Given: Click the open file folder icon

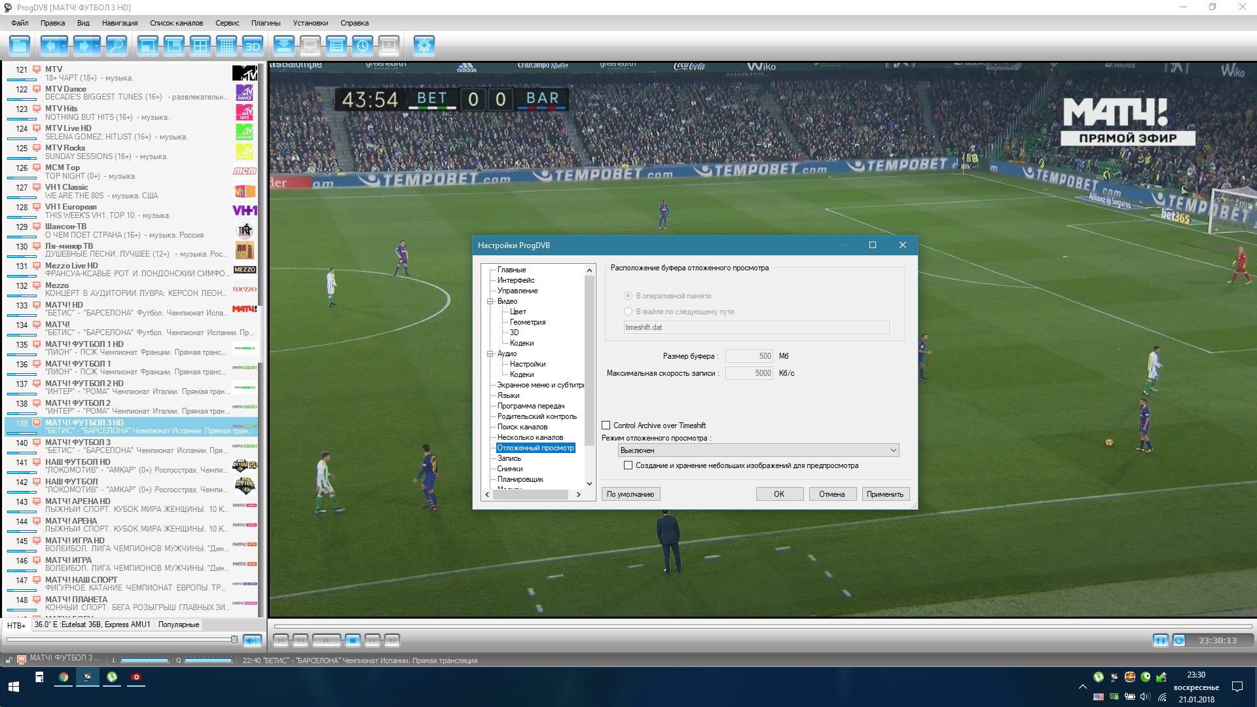Looking at the screenshot, I should (x=20, y=46).
